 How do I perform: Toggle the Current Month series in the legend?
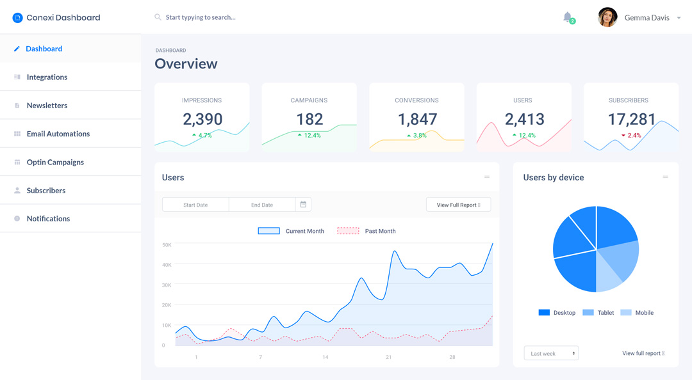(291, 231)
